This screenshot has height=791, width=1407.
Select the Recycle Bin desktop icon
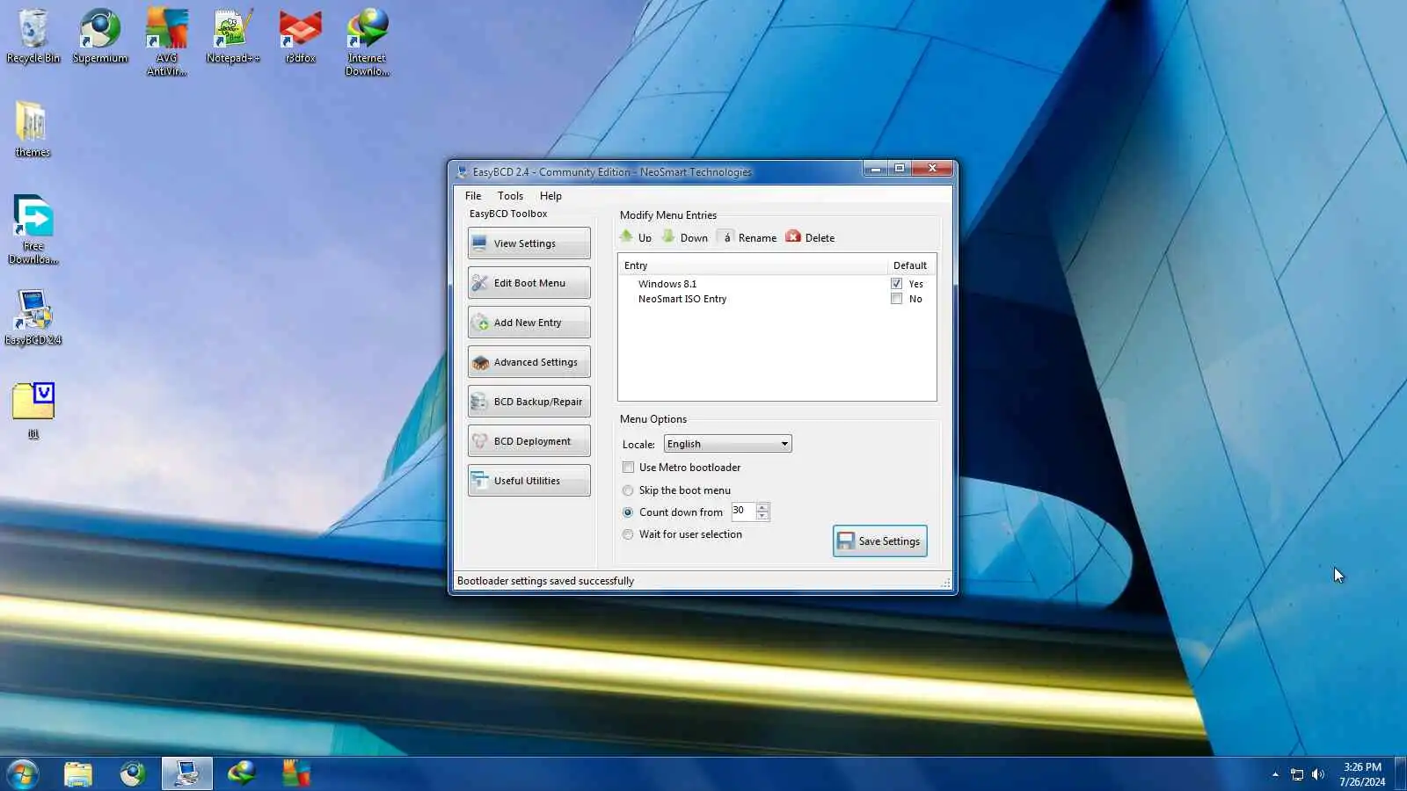click(x=33, y=36)
